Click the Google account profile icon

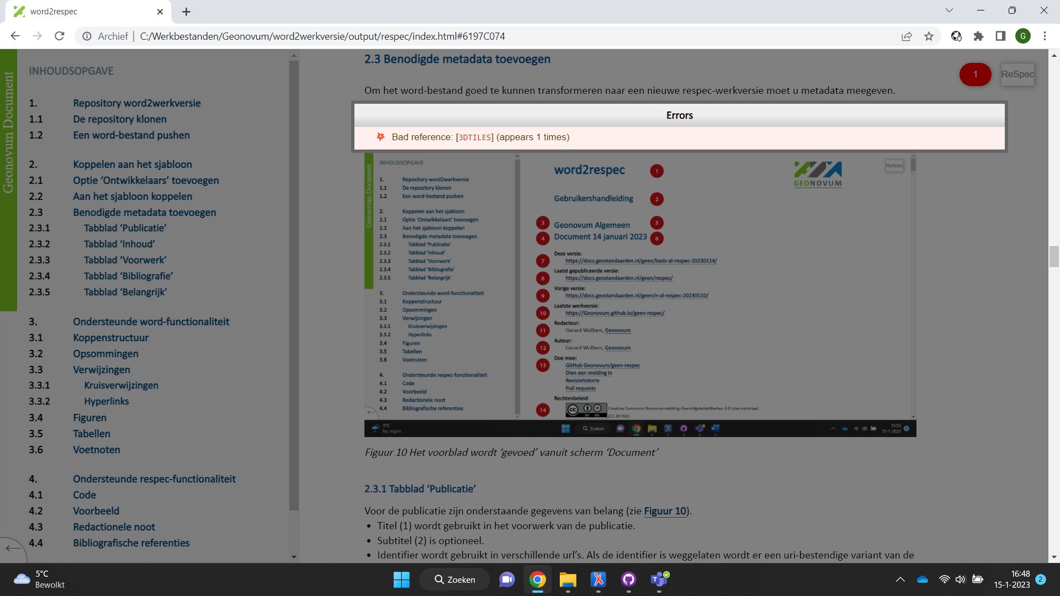tap(1023, 36)
